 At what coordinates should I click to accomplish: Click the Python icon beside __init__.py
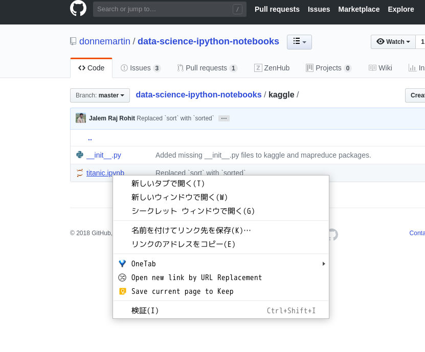[x=80, y=155]
